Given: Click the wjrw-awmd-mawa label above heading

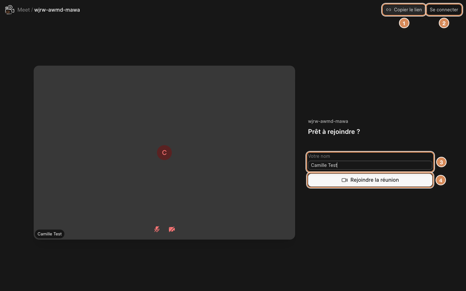Looking at the screenshot, I should coord(328,121).
